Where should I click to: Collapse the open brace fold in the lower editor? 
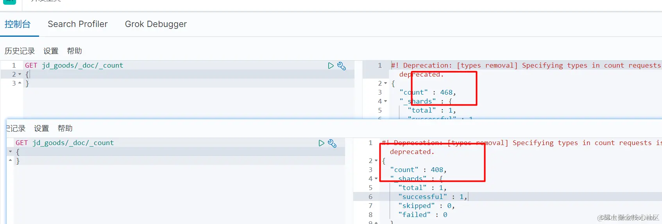[x=11, y=152]
